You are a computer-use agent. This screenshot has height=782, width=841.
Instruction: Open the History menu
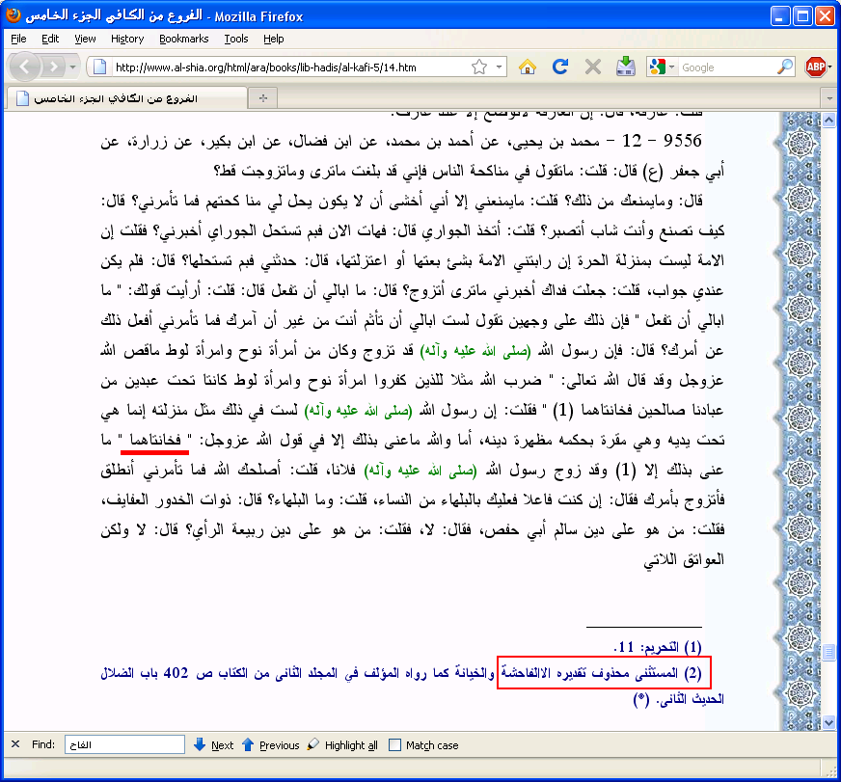coord(127,39)
